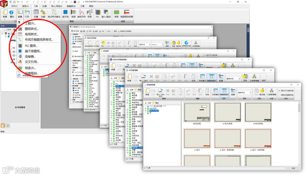Open 数据库(B) ribbon tab
This screenshot has height=176, width=307.
[x=71, y=6]
